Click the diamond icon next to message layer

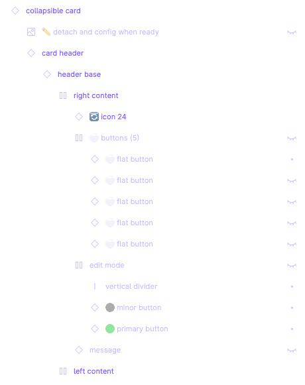click(79, 350)
